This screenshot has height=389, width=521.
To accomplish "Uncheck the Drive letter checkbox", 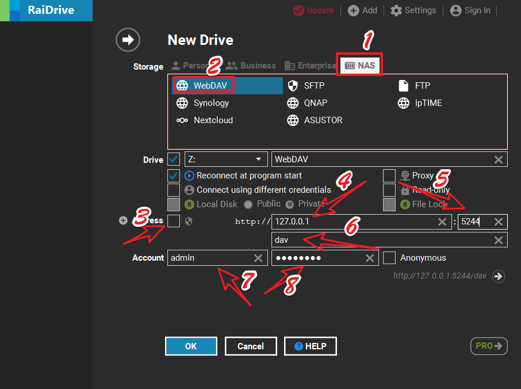I will coord(174,159).
